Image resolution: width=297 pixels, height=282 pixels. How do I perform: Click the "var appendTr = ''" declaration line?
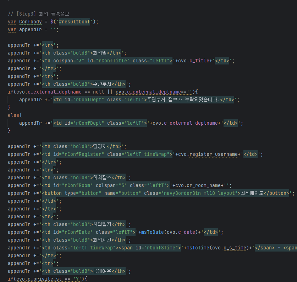pos(33,30)
